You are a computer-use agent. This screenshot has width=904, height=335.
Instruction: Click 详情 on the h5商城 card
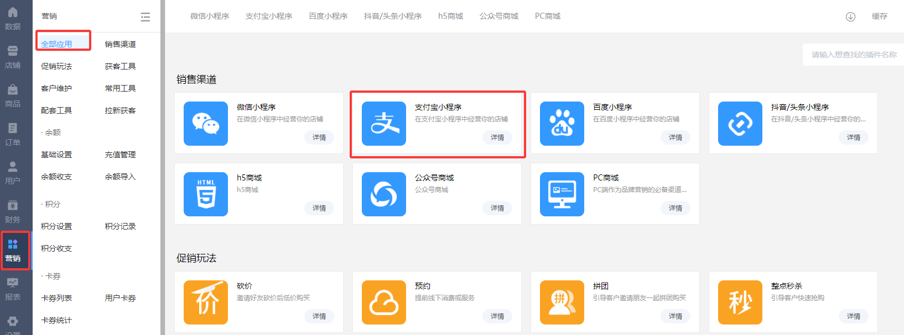pyautogui.click(x=319, y=208)
